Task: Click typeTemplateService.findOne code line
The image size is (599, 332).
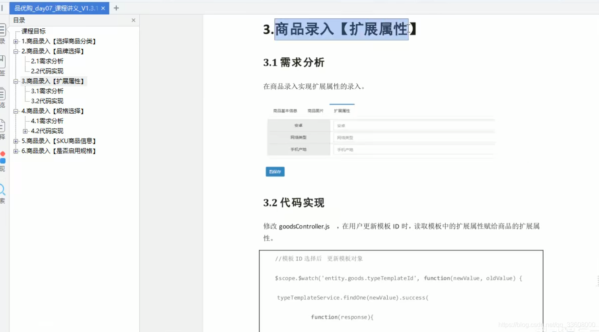Action: [x=353, y=297]
